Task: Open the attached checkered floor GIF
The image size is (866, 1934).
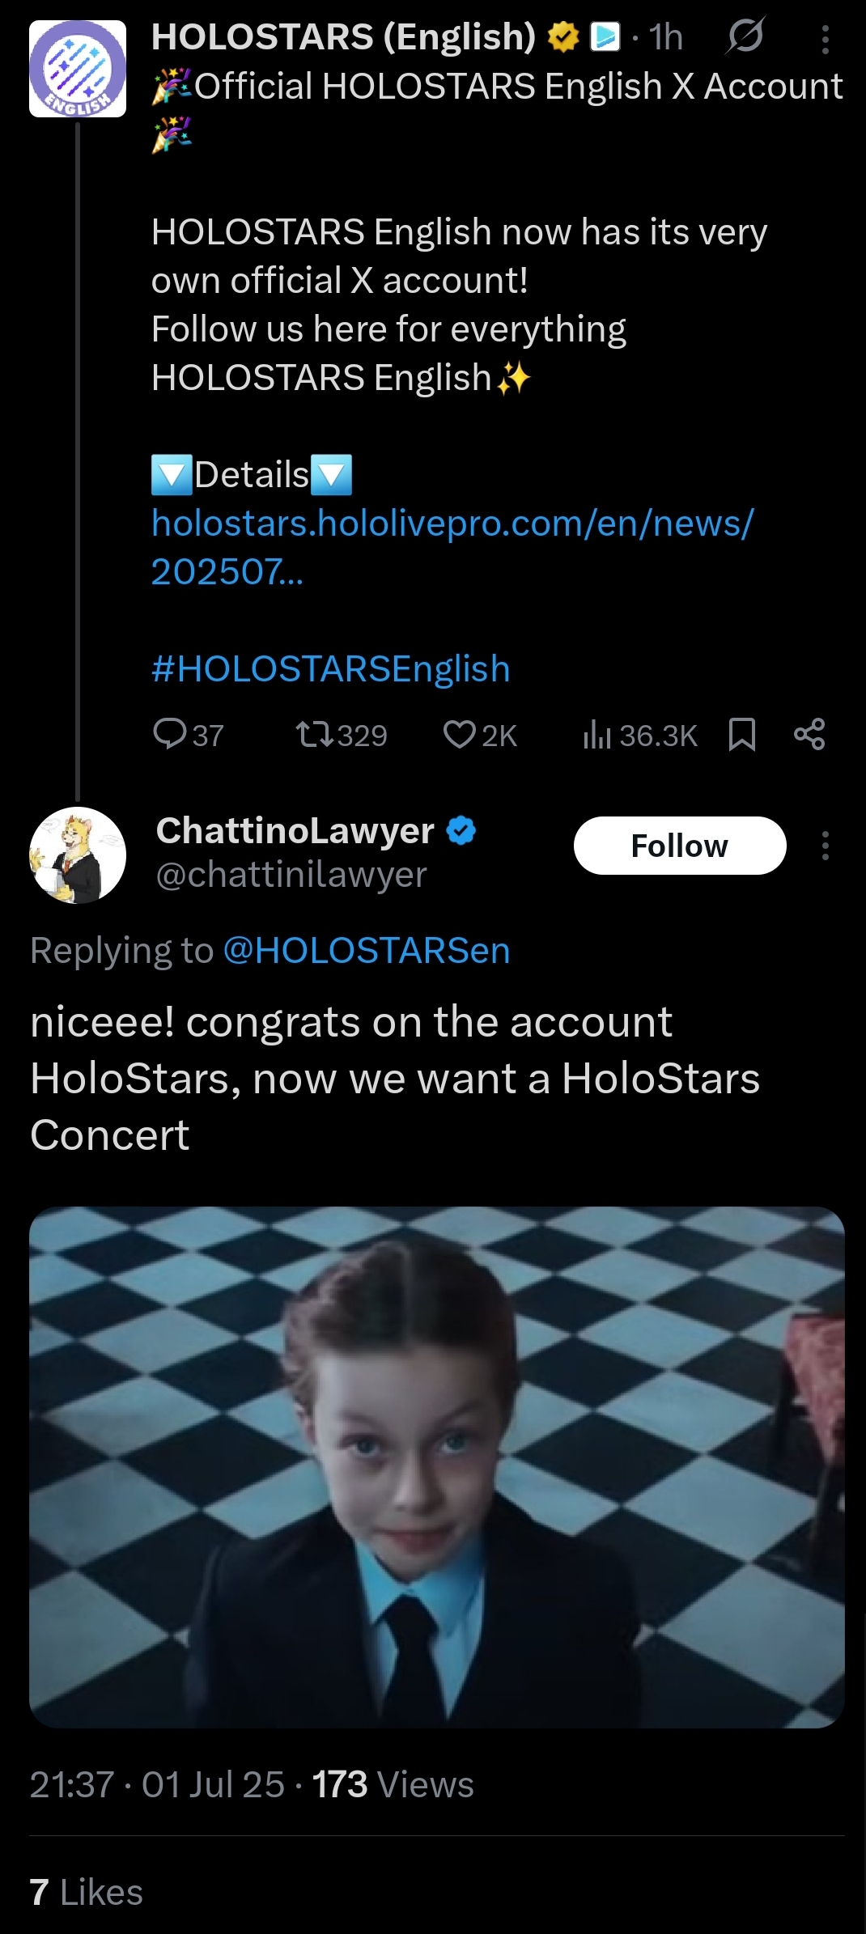Action: point(437,1467)
